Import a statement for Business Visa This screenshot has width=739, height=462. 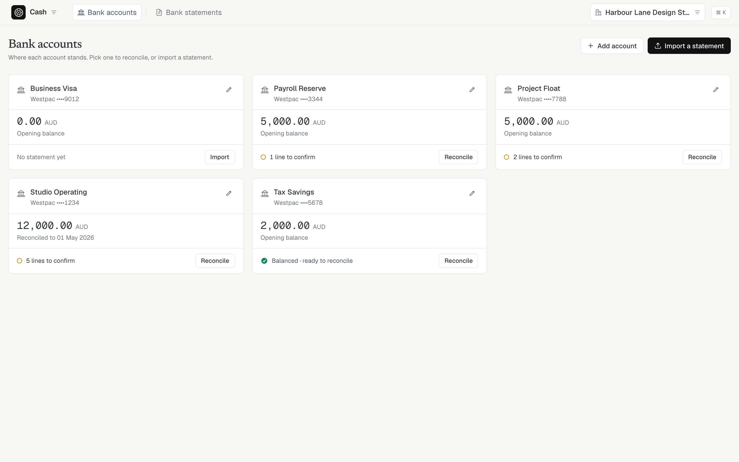(x=220, y=157)
